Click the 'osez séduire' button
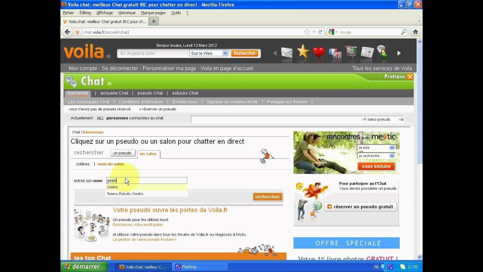 pyautogui.click(x=376, y=166)
